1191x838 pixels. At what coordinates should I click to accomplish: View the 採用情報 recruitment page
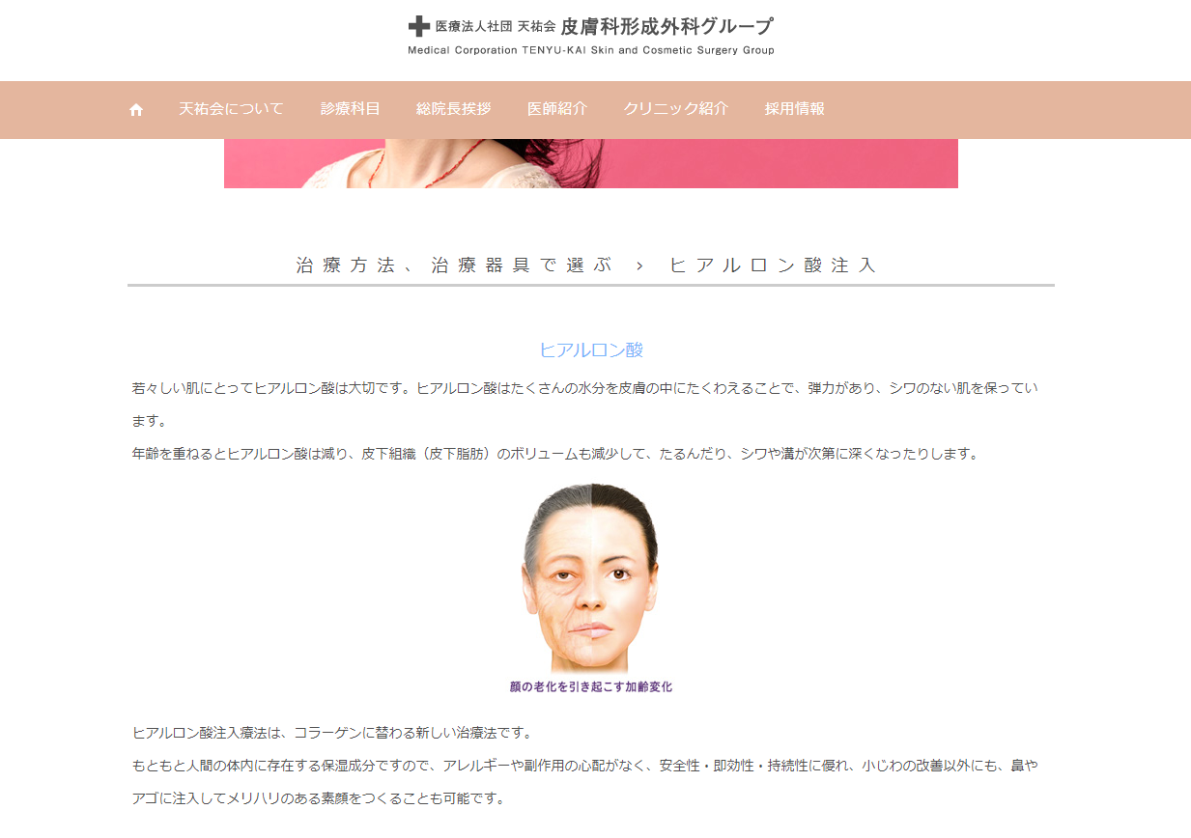792,110
